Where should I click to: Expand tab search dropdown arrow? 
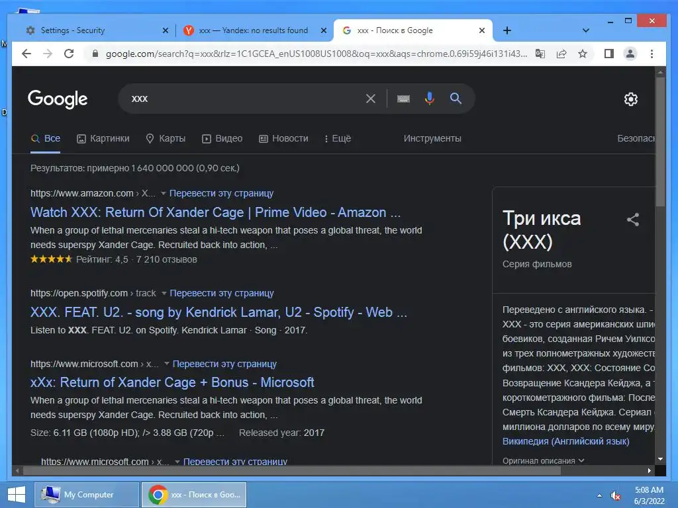[x=586, y=30]
